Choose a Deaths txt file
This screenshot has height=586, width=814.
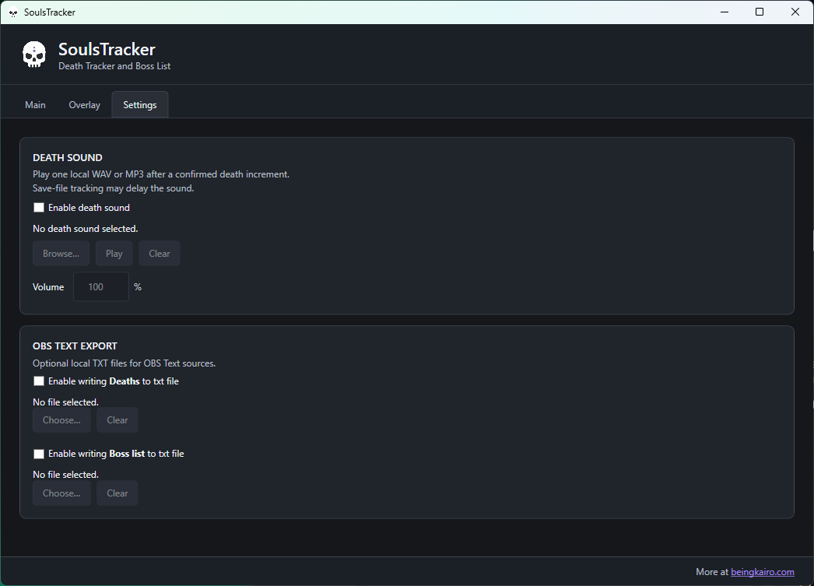[61, 420]
